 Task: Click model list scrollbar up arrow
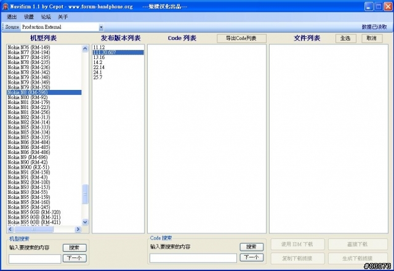85,49
